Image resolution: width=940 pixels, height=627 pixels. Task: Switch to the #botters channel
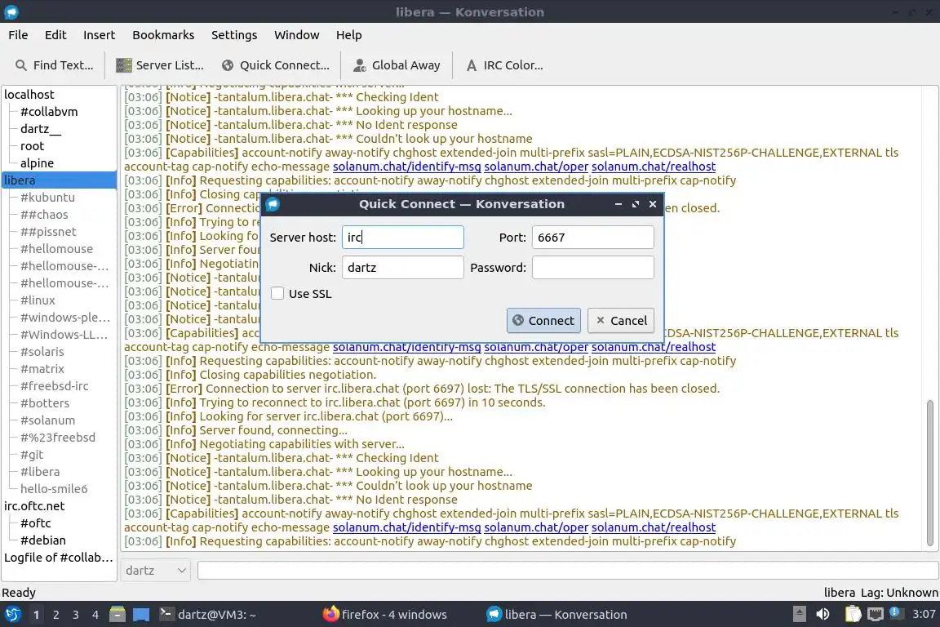[45, 403]
